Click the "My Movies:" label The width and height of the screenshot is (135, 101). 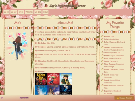(x=40, y=72)
